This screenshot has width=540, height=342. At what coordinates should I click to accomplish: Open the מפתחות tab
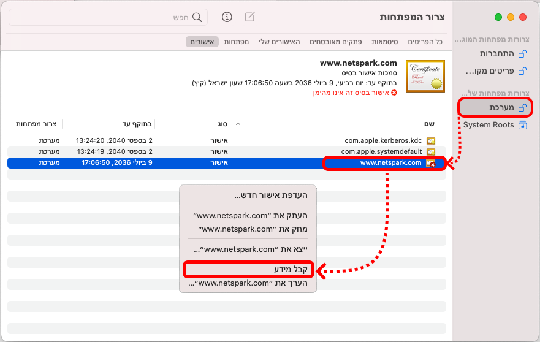pos(236,42)
